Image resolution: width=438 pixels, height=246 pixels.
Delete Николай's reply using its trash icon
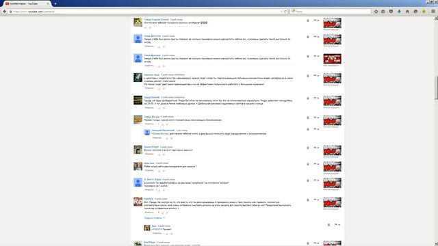[x=308, y=129]
